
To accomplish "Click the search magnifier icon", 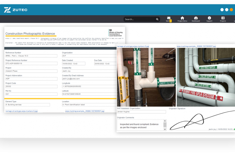I will [157, 19].
